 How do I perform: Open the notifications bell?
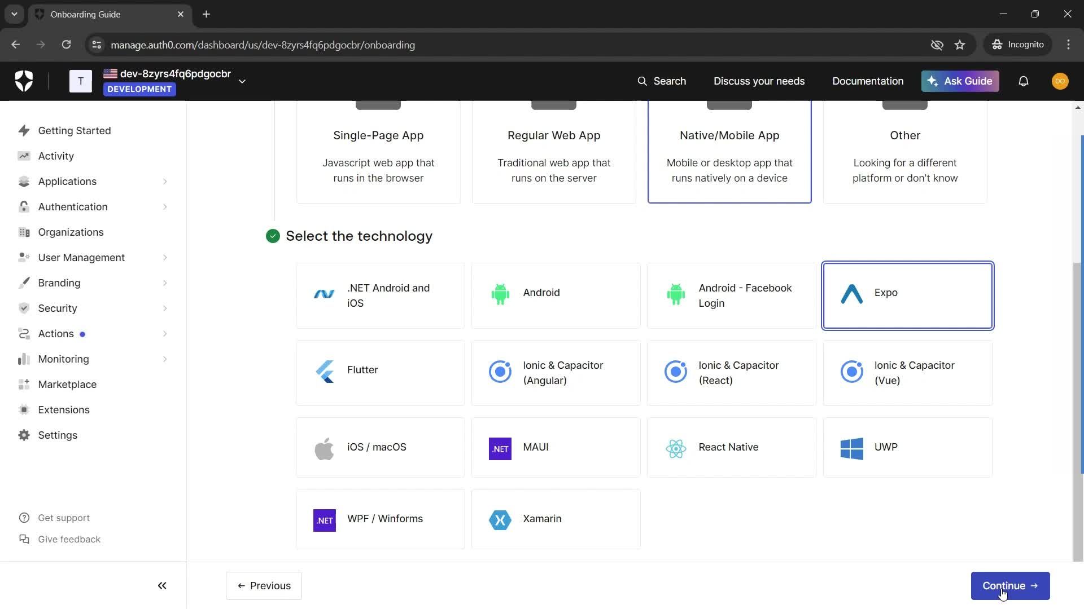click(x=1023, y=81)
